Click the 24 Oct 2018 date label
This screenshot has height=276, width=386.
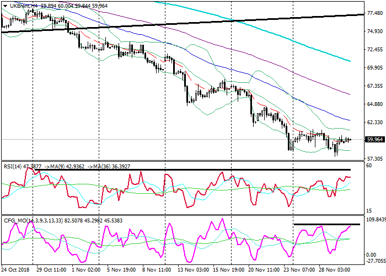click(x=15, y=271)
